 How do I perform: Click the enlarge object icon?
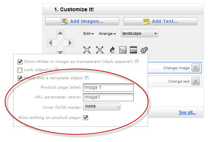click(x=100, y=50)
